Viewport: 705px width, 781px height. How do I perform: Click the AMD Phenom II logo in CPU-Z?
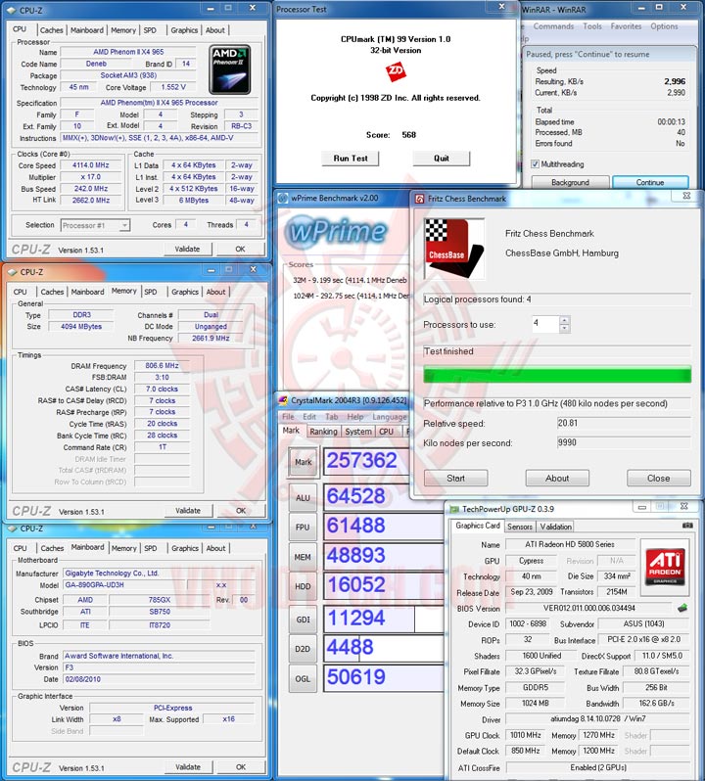(229, 69)
